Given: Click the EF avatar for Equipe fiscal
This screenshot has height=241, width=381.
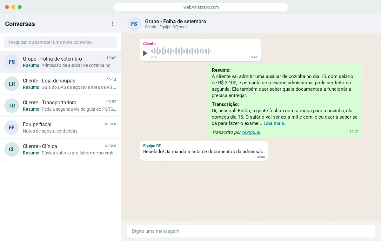Looking at the screenshot, I should [12, 127].
